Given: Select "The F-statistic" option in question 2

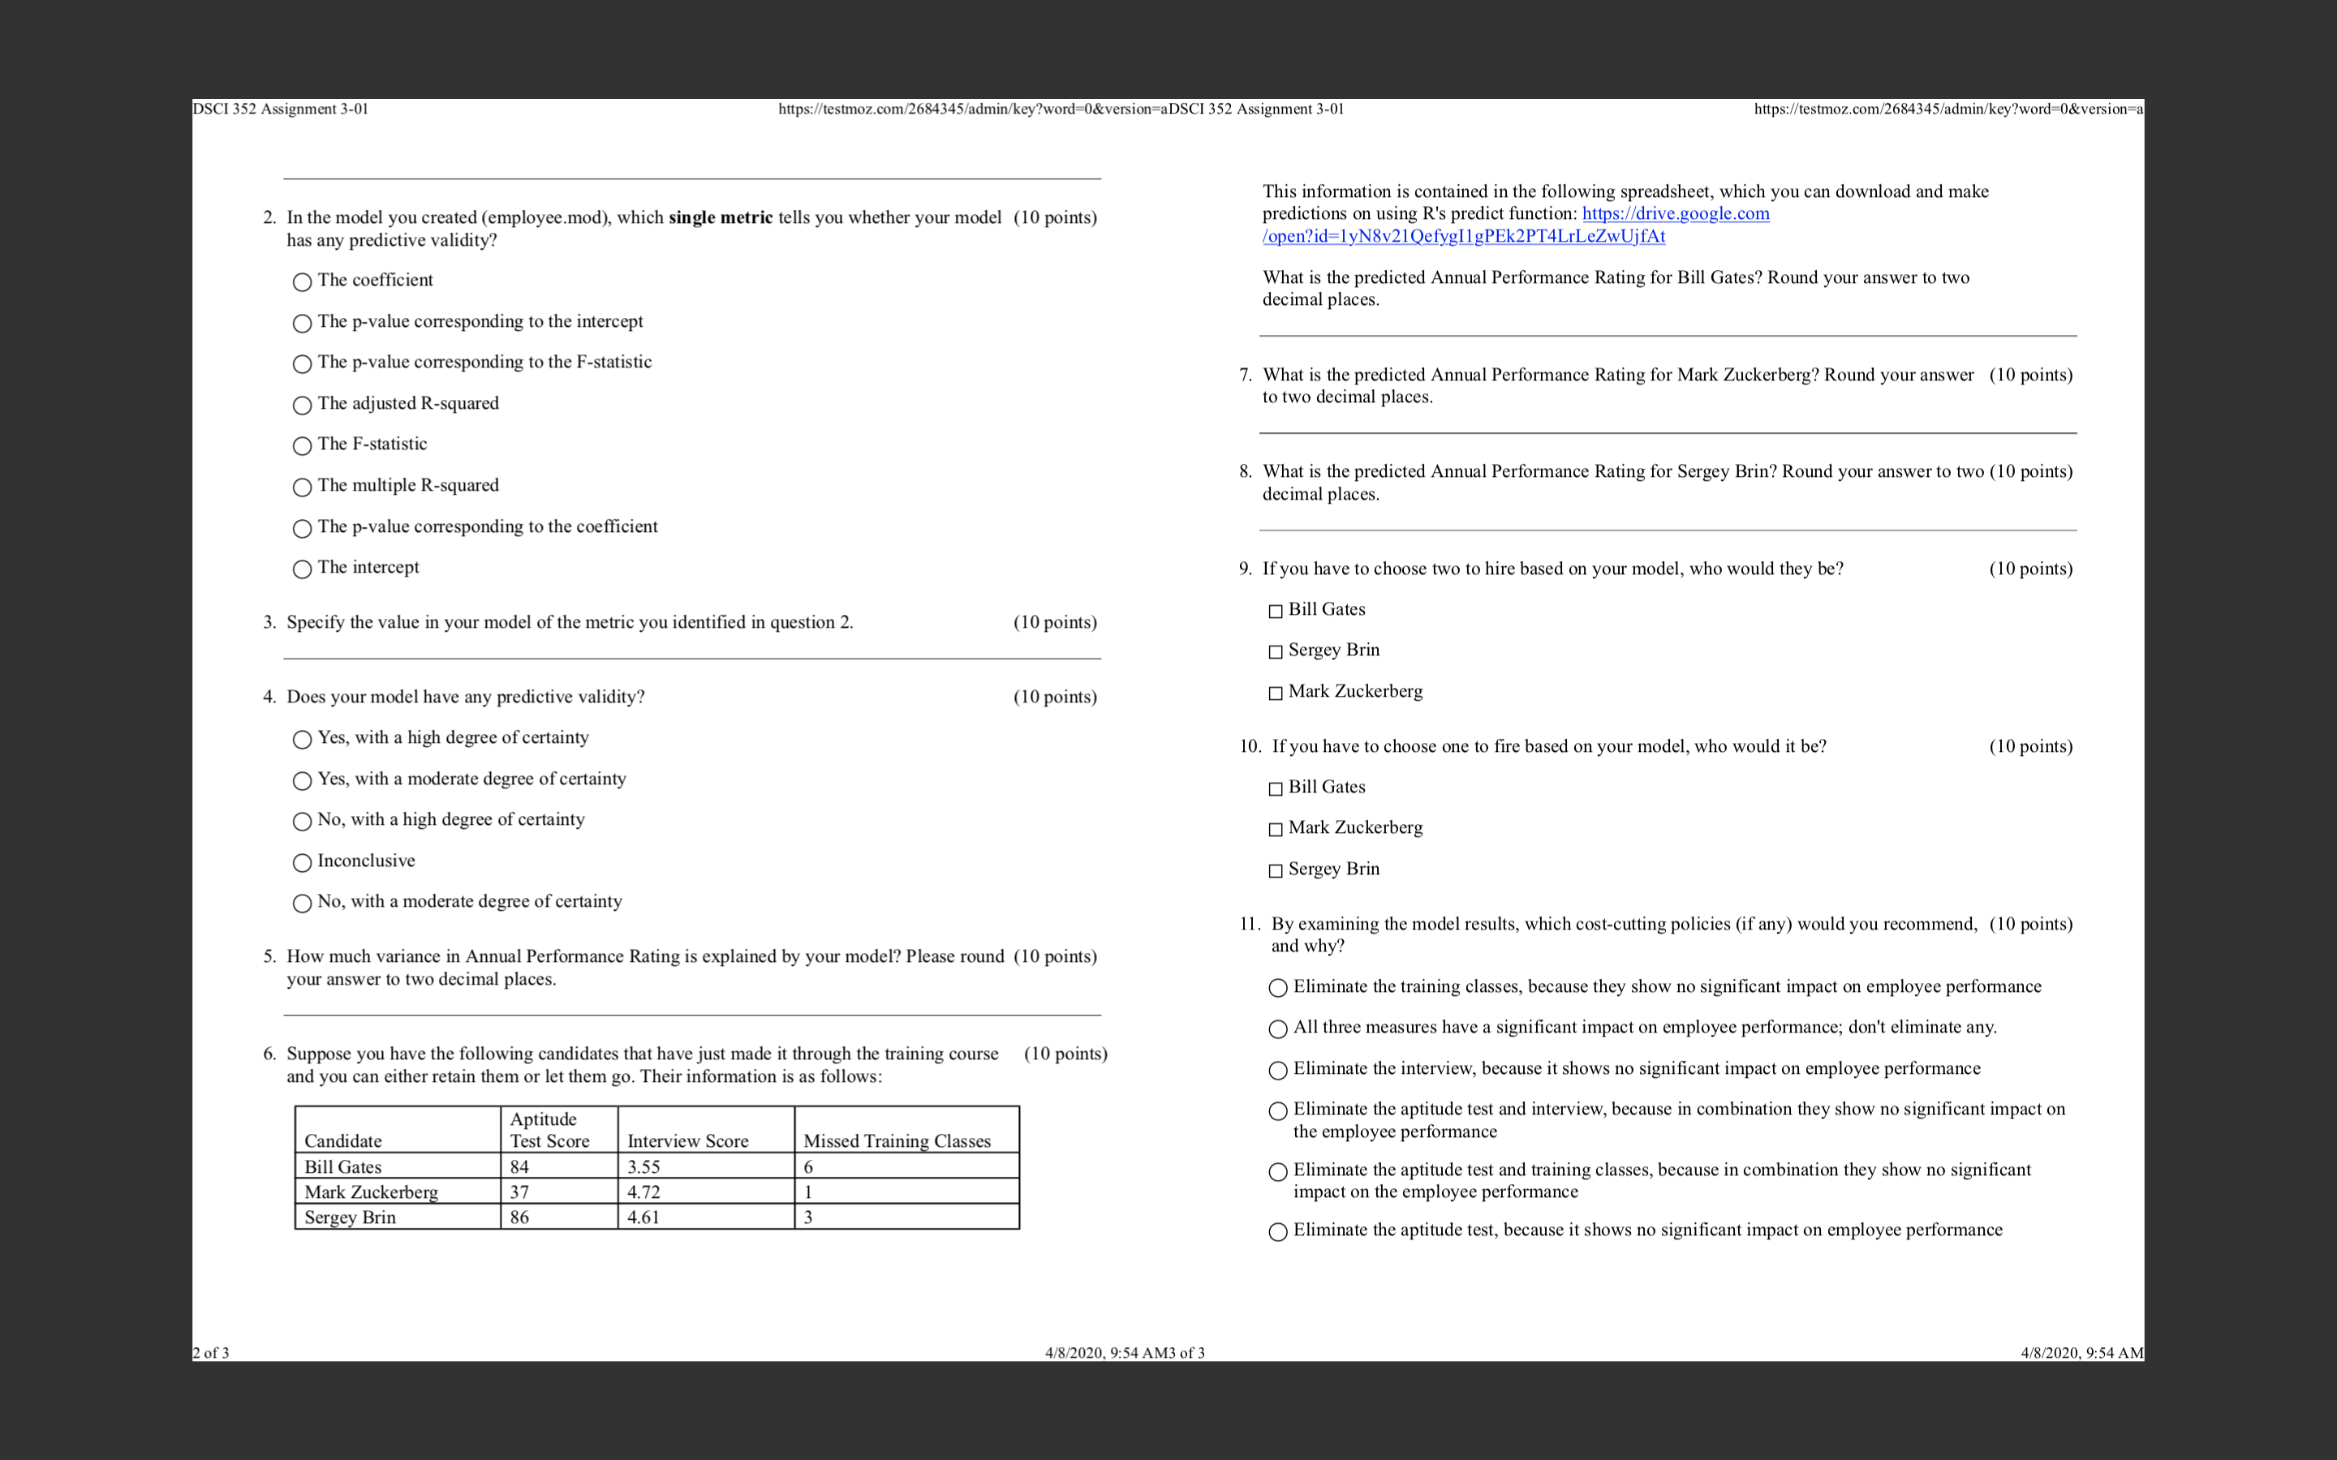Looking at the screenshot, I should 302,446.
